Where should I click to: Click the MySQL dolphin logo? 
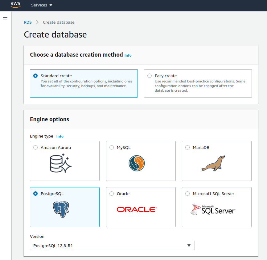pos(137,163)
